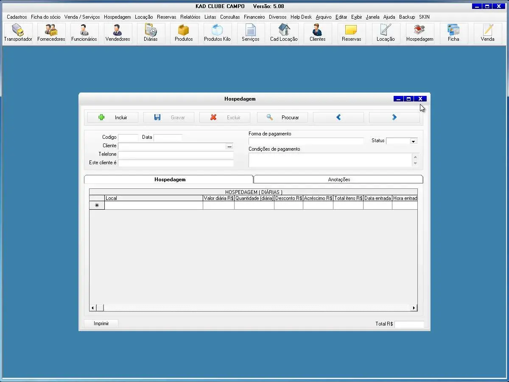Open the Venda notepad icon
This screenshot has height=382, width=509.
[x=487, y=33]
